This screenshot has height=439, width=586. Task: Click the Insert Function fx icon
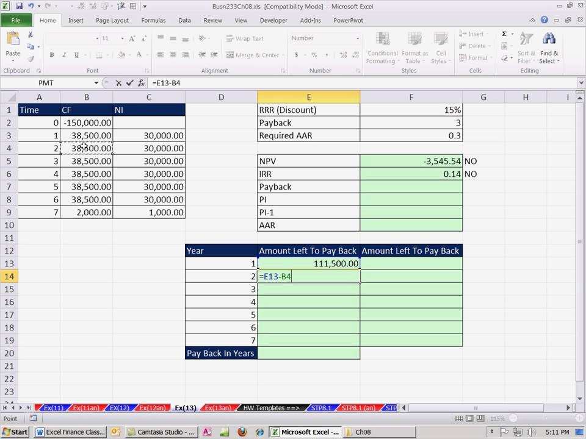pos(141,83)
